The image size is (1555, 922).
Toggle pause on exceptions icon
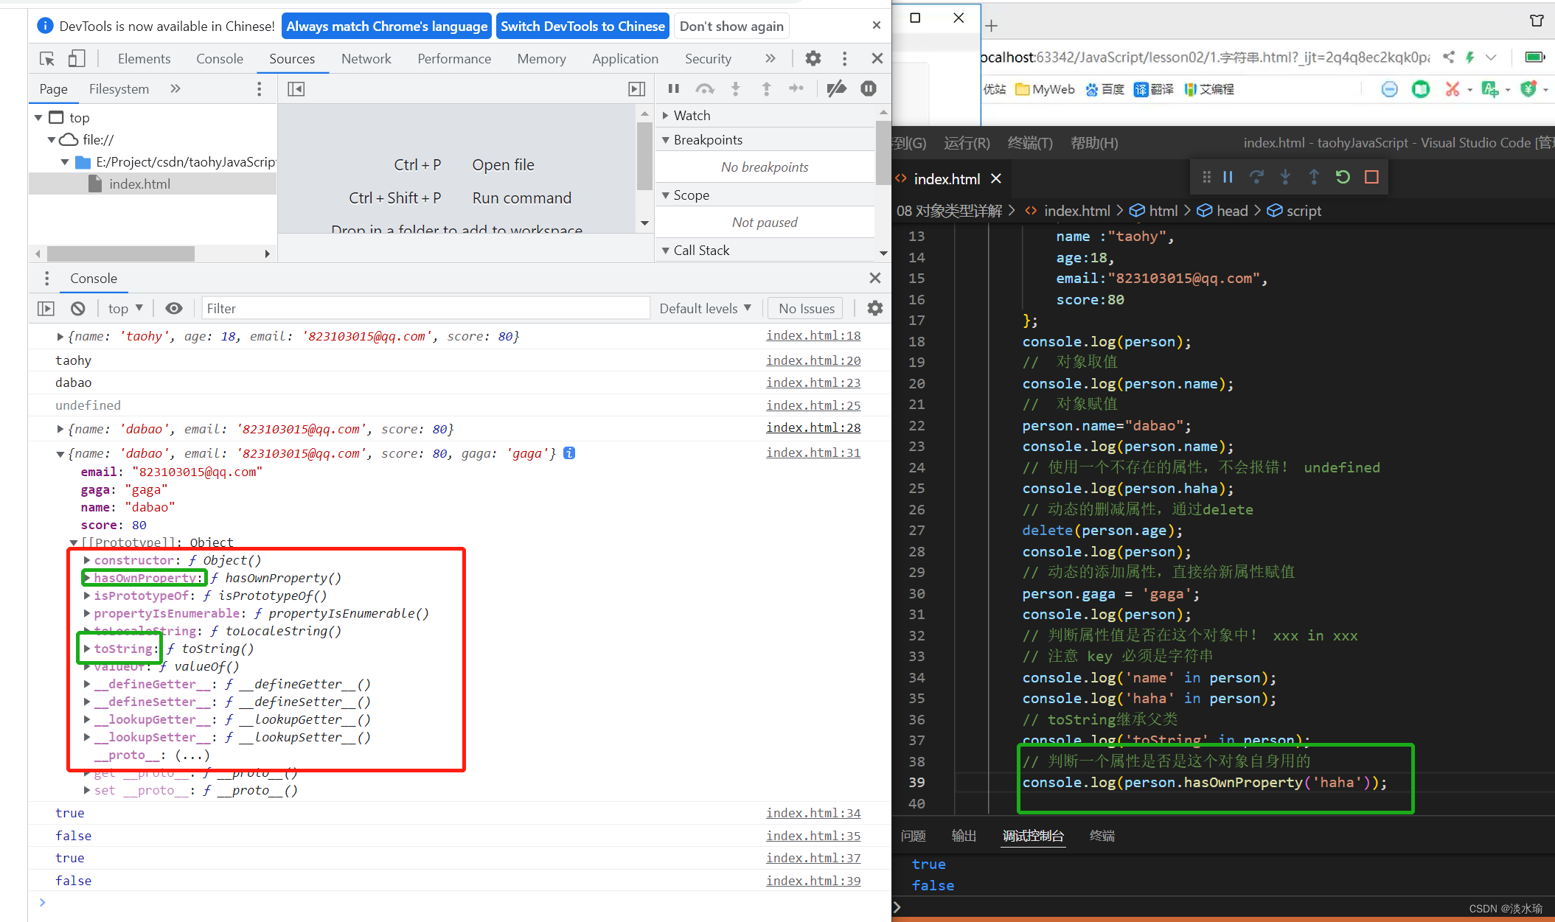869,88
